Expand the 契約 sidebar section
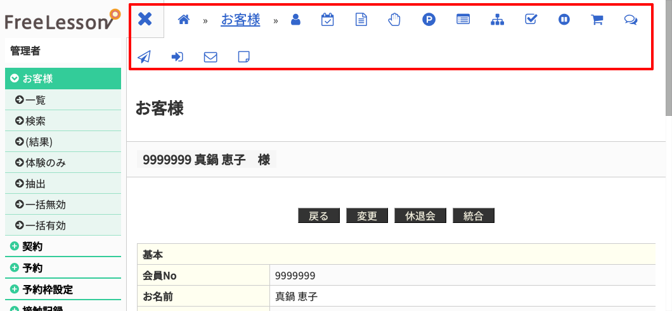The image size is (672, 311). (x=62, y=246)
